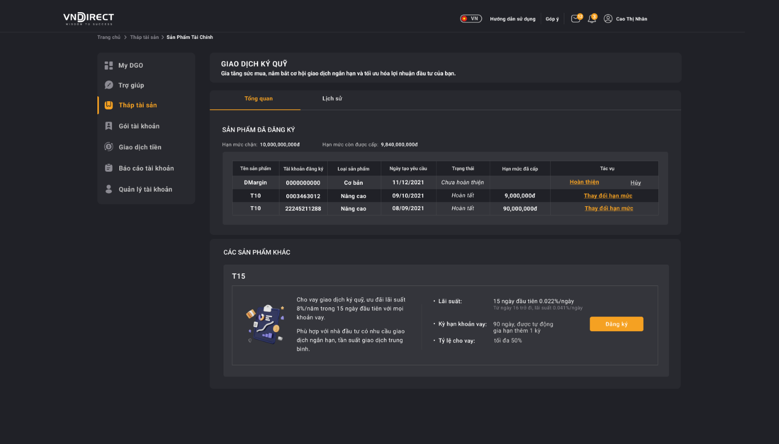
Task: Click the Trợ giúp compass icon
Action: click(x=109, y=85)
